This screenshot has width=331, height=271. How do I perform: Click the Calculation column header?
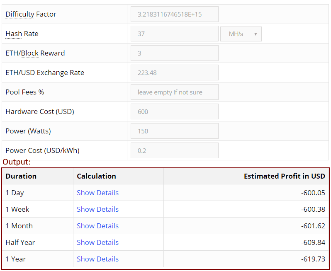[96, 176]
